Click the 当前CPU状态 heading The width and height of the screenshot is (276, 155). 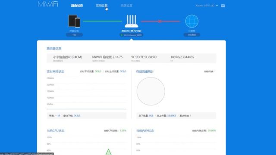click(56, 131)
